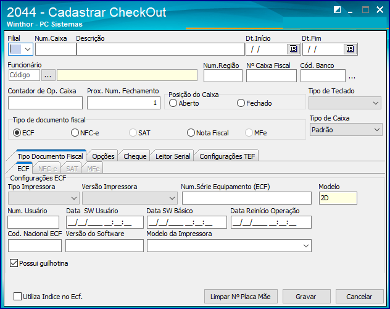Image resolution: width=390 pixels, height=309 pixels.
Task: Click the Limpar Nº Placa Mãe button
Action: coord(241,296)
